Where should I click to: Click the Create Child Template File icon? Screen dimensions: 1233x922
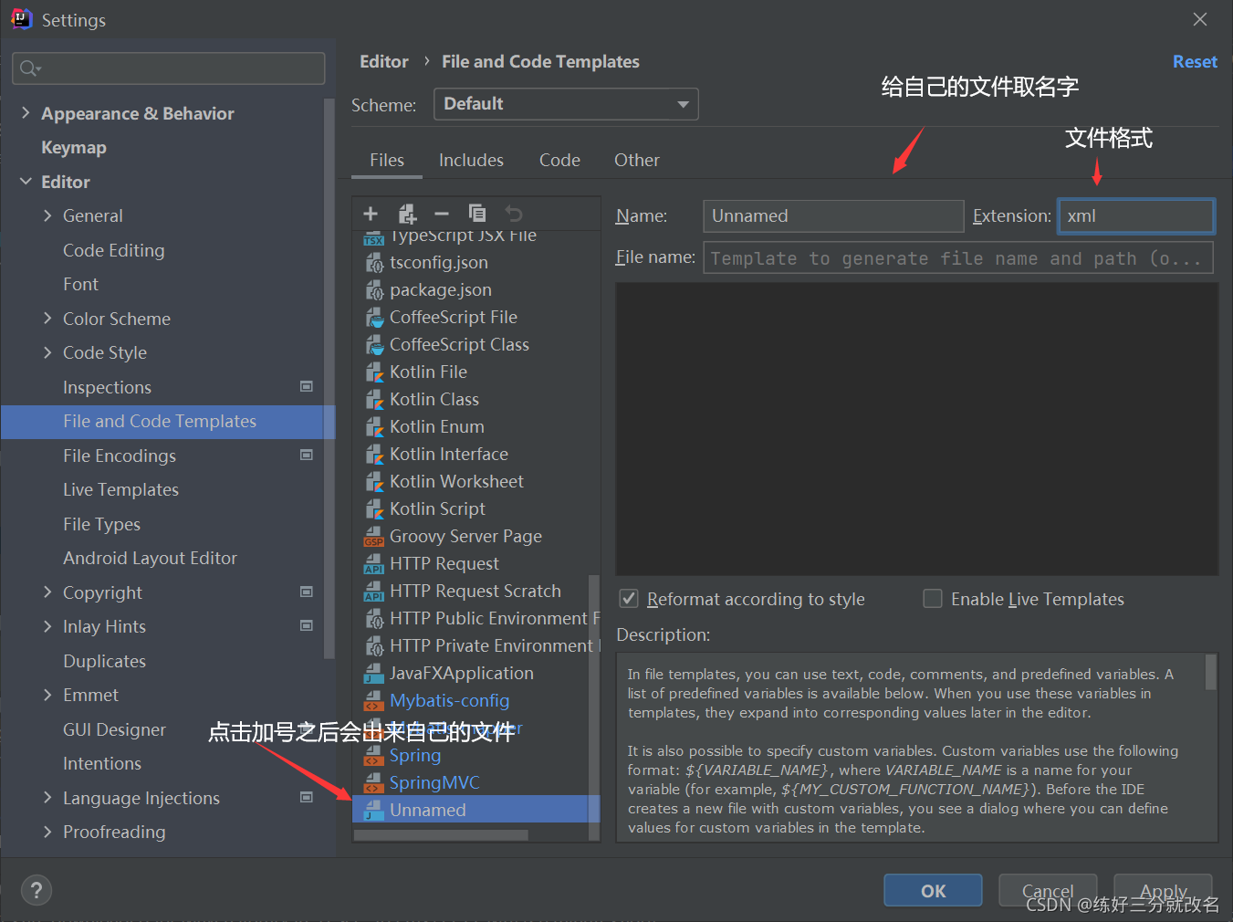tap(407, 214)
